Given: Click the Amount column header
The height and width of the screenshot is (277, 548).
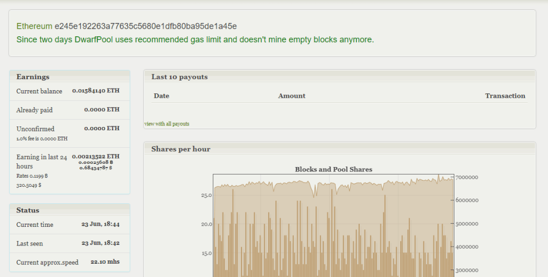Looking at the screenshot, I should 292,96.
